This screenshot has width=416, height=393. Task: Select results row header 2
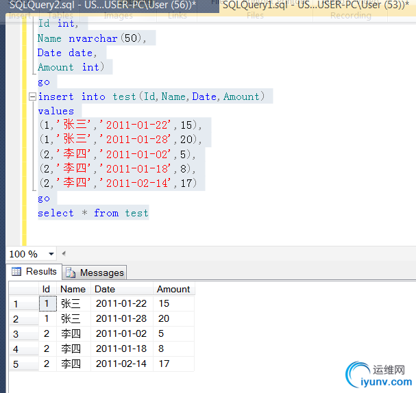pos(24,319)
